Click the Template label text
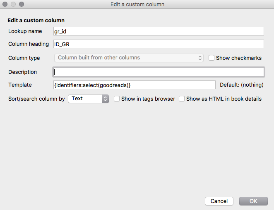The height and width of the screenshot is (210, 274). pyautogui.click(x=20, y=85)
